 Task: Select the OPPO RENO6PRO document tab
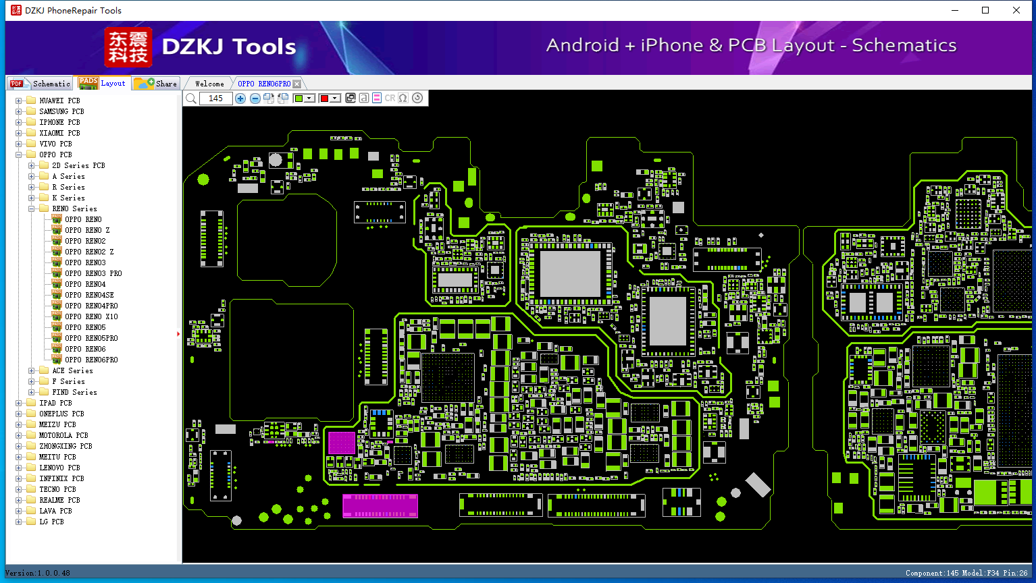pos(264,84)
